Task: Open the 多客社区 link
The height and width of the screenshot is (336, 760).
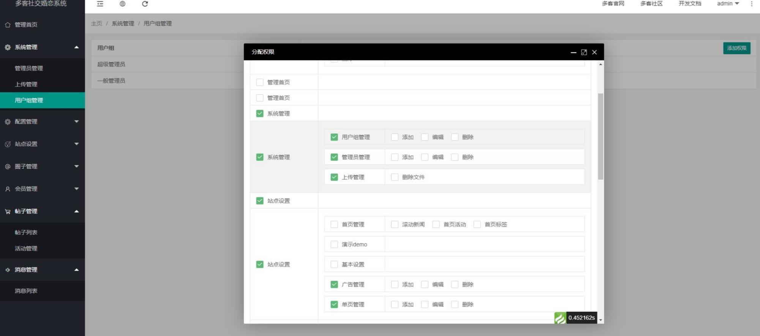Action: coord(651,4)
